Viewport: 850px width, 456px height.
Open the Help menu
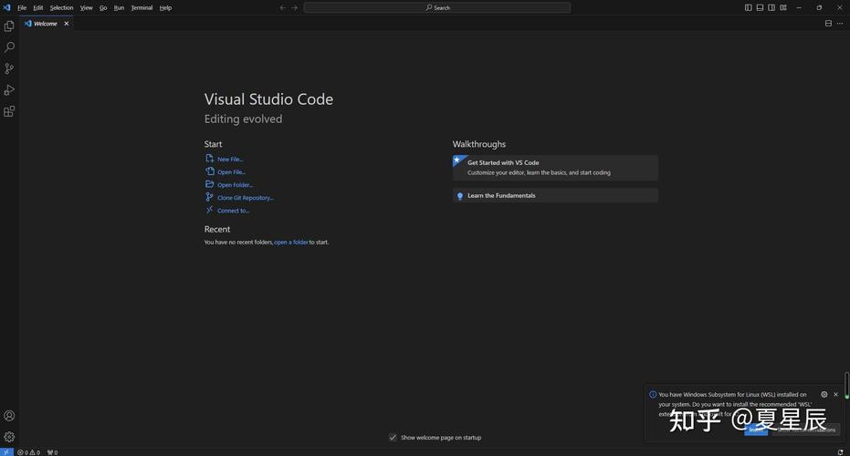point(165,7)
